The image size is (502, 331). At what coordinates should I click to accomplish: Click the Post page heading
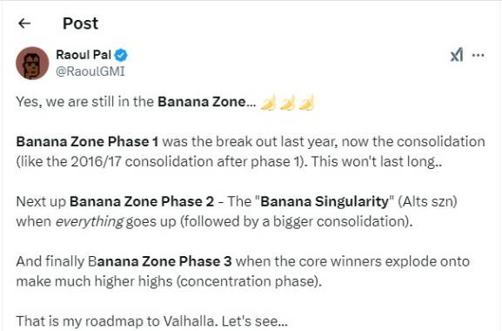tap(80, 24)
